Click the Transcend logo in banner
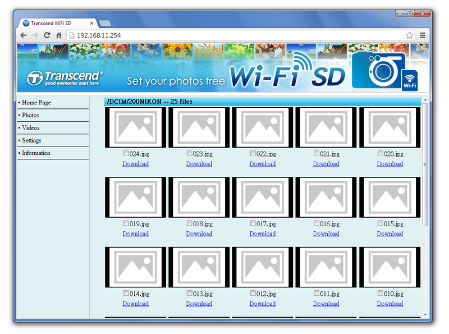This screenshot has width=449, height=334. pyautogui.click(x=66, y=78)
